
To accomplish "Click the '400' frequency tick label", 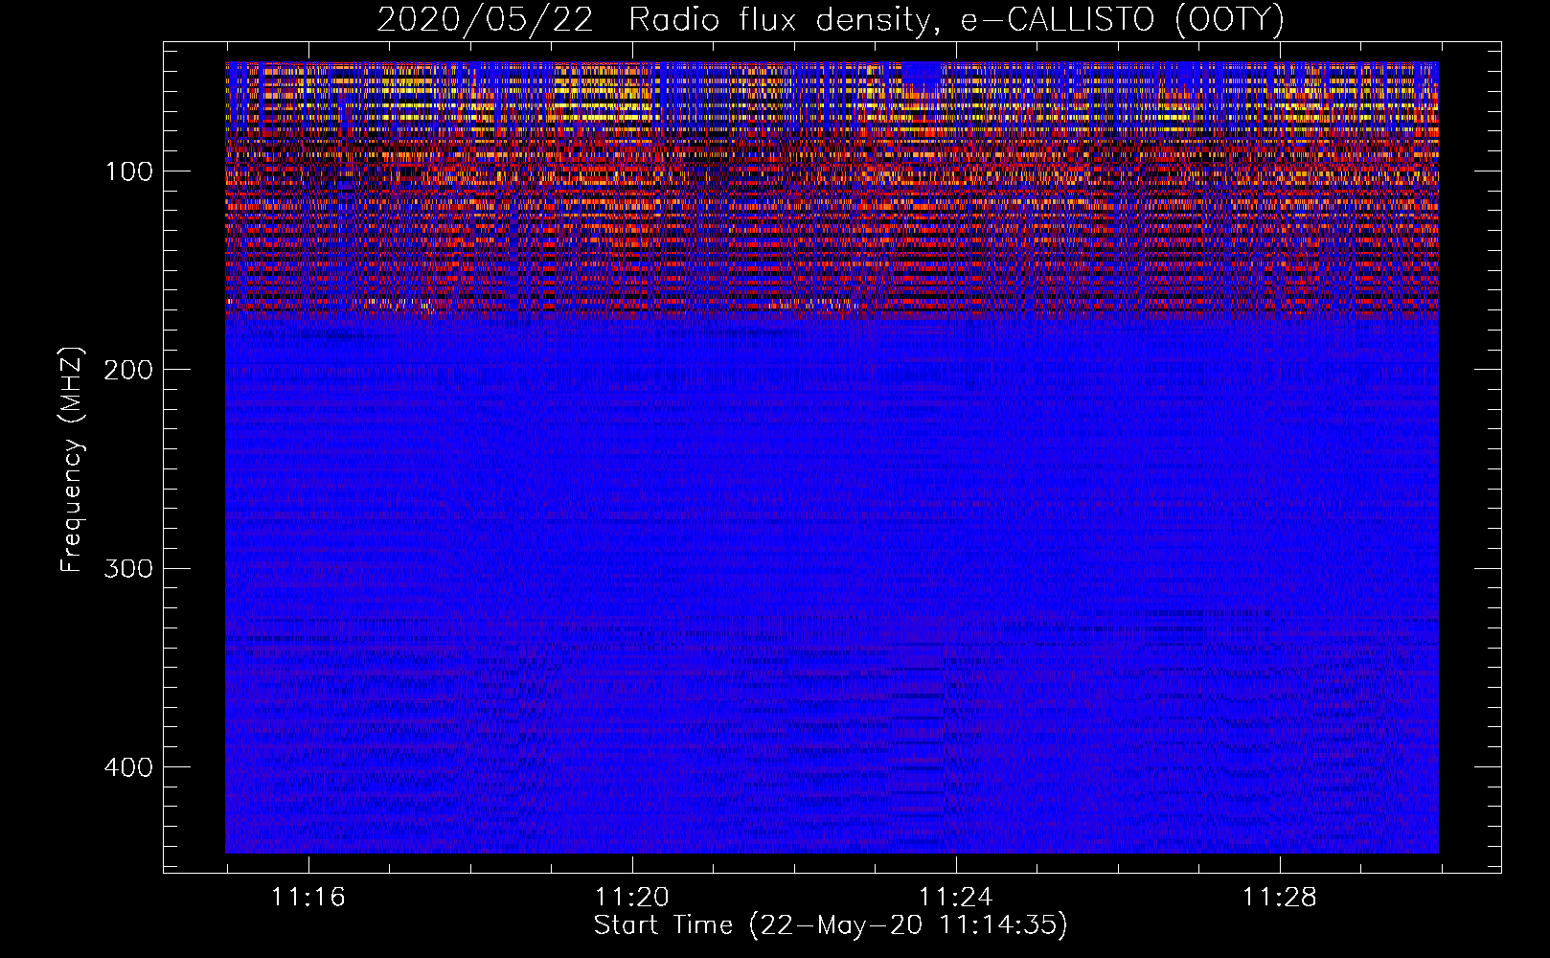I will [x=128, y=767].
